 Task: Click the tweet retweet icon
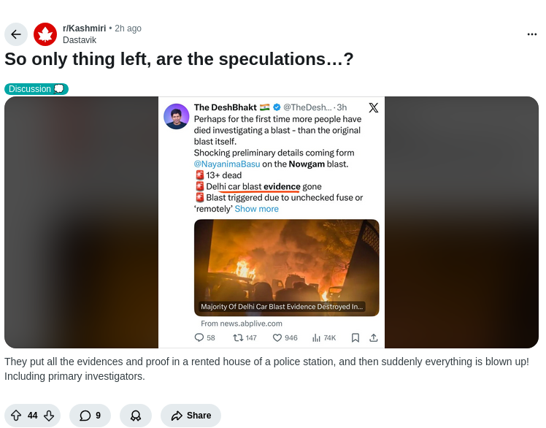point(238,337)
